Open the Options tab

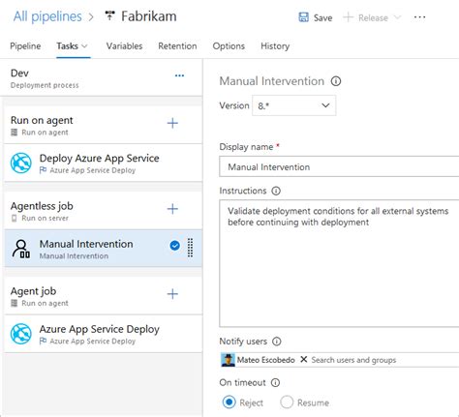pos(229,46)
